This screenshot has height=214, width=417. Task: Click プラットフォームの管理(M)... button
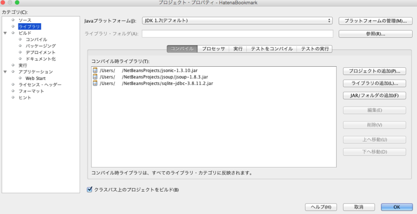pos(376,21)
